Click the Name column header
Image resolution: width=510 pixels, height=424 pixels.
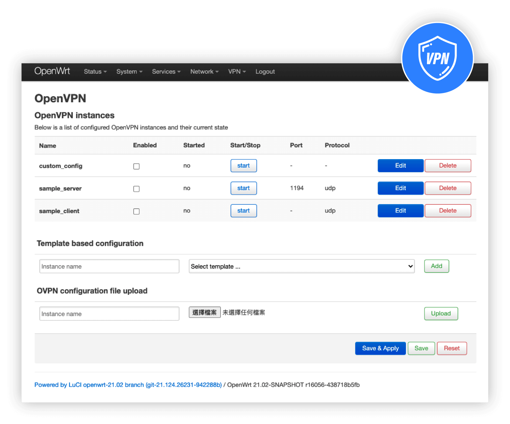click(x=48, y=146)
